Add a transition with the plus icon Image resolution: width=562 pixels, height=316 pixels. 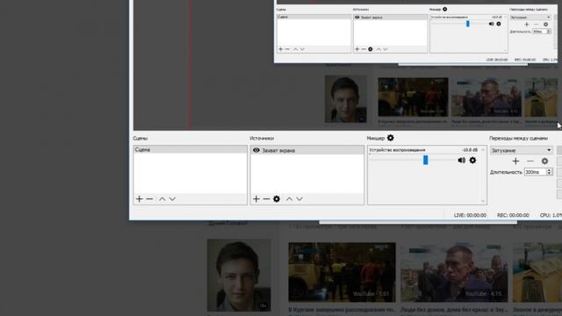(x=515, y=162)
